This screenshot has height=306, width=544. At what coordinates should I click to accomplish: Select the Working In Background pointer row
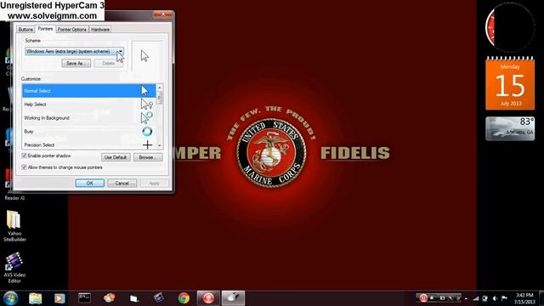pyautogui.click(x=88, y=118)
